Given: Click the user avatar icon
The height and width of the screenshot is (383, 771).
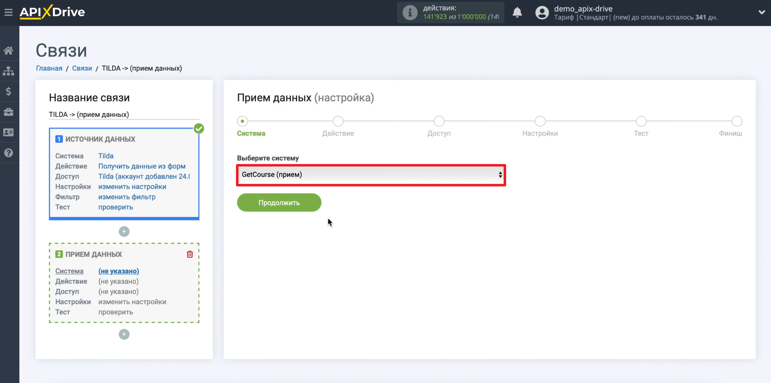Looking at the screenshot, I should (x=542, y=13).
